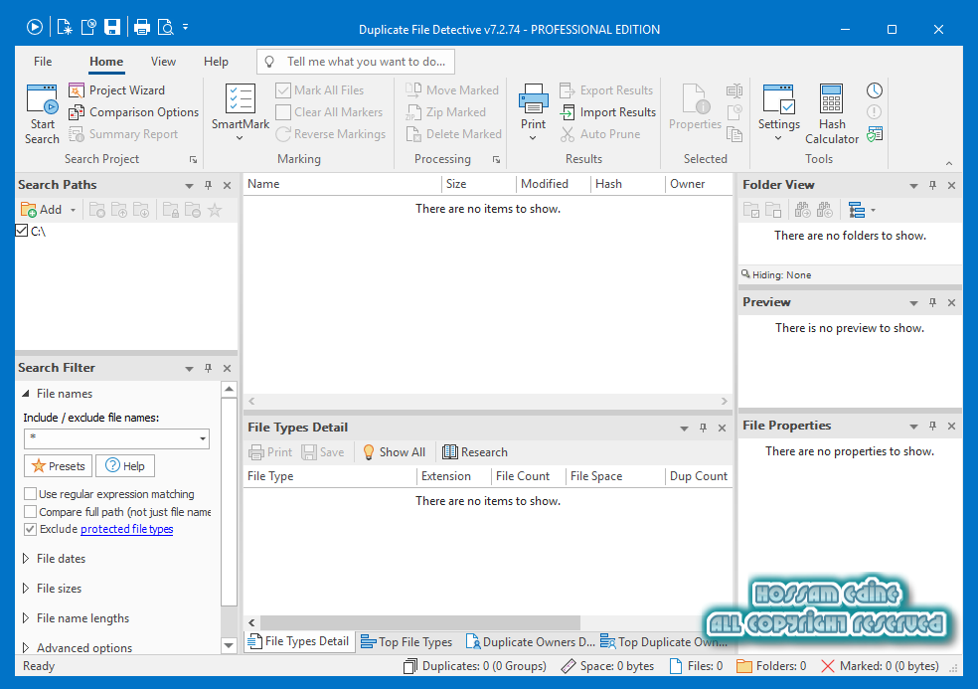Open the Add dropdown arrow in Search Paths
This screenshot has width=978, height=689.
73,211
